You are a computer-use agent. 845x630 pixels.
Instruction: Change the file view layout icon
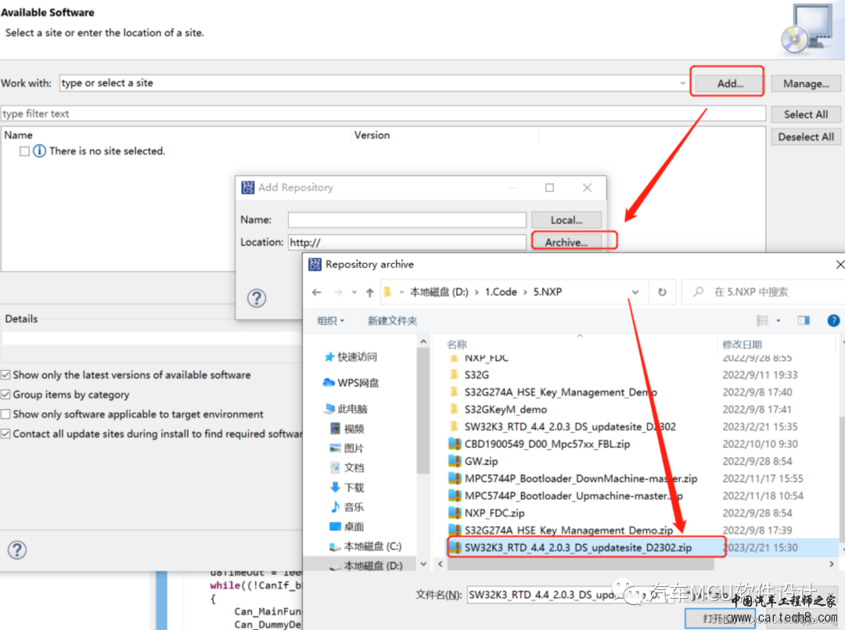[x=763, y=321]
